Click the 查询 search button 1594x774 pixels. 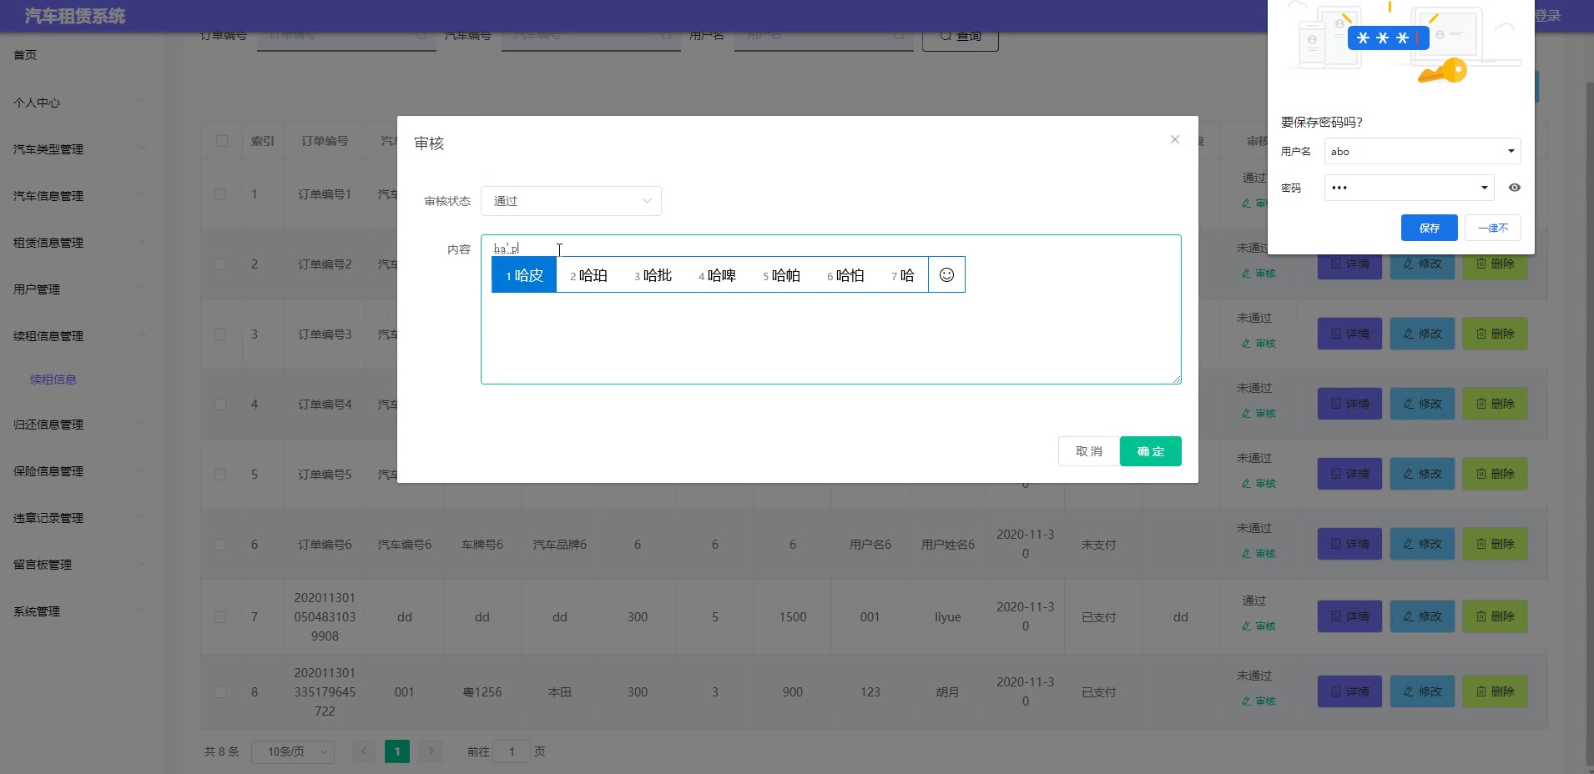pyautogui.click(x=960, y=37)
